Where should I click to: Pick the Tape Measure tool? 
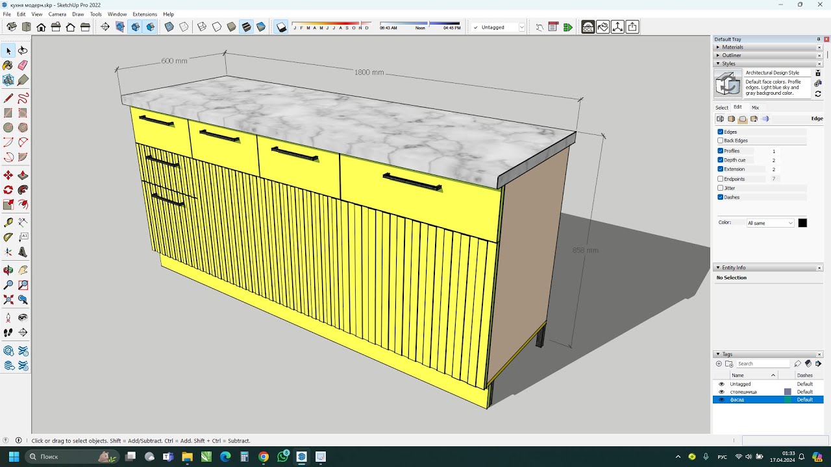coord(8,222)
